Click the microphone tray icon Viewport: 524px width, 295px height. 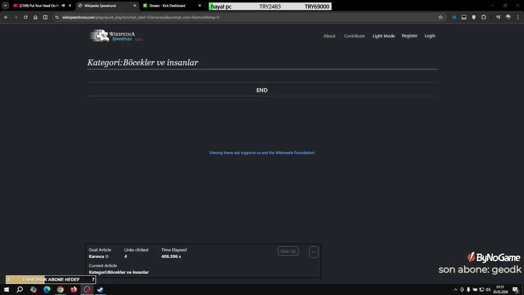coord(468,290)
